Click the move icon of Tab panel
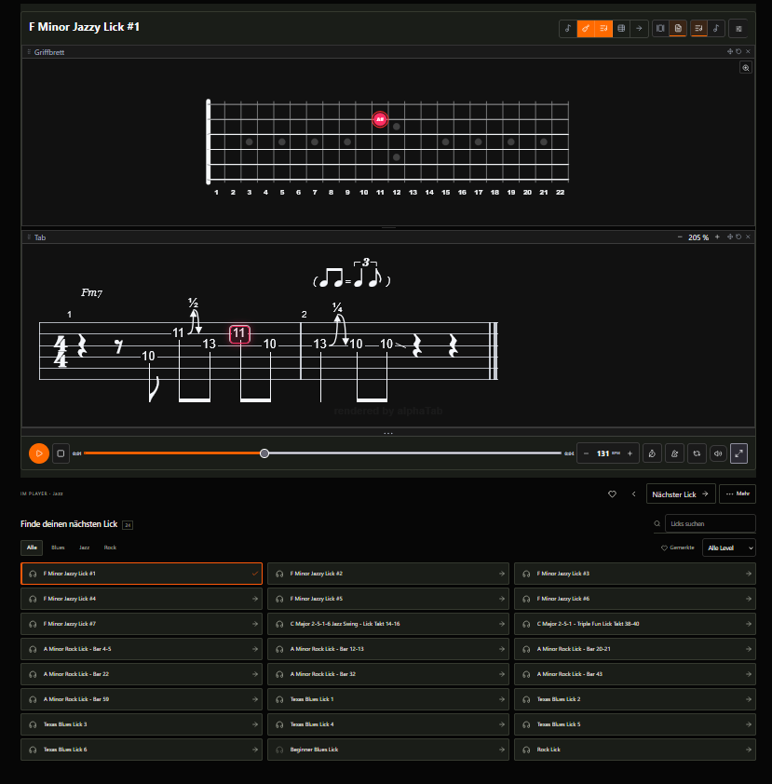This screenshot has width=772, height=784. click(x=730, y=237)
